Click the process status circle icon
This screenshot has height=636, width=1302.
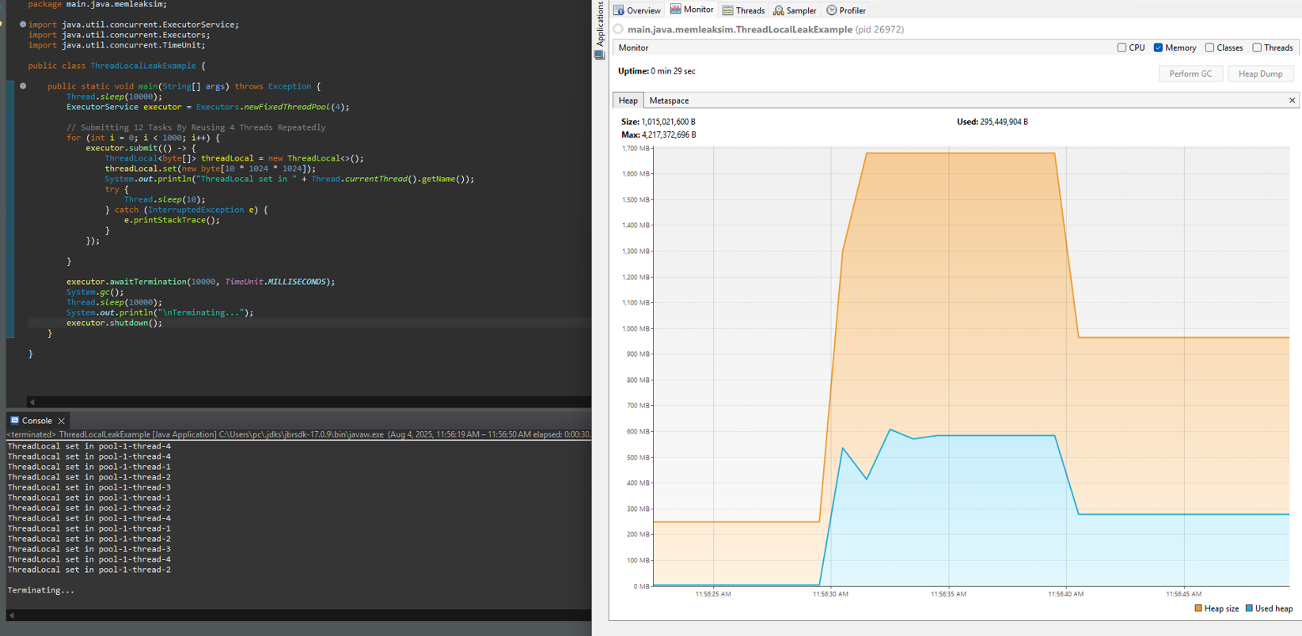pyautogui.click(x=618, y=29)
